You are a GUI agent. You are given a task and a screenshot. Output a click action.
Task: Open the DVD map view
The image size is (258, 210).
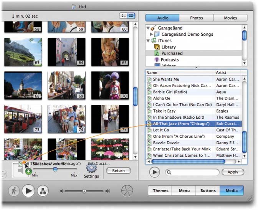[43, 191]
